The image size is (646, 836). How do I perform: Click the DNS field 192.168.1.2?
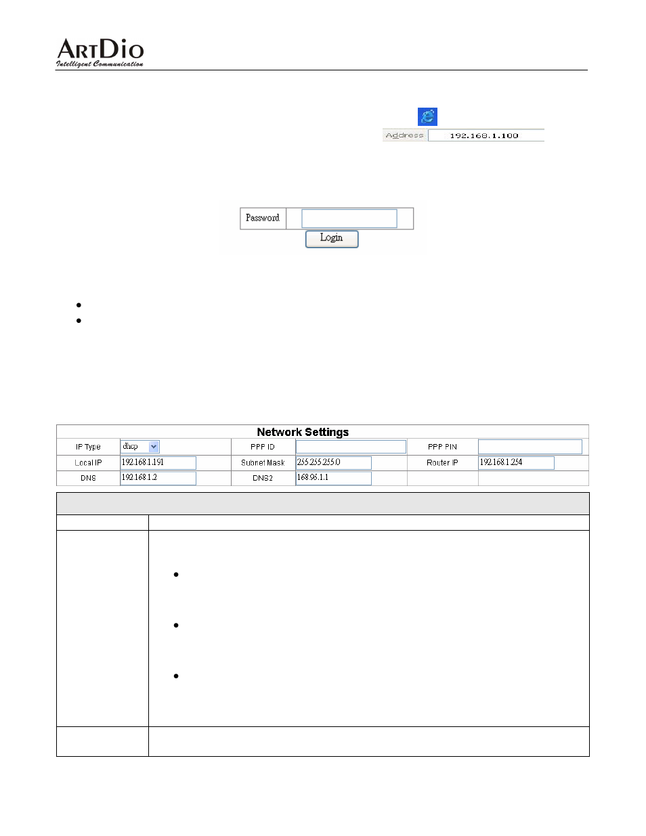158,478
